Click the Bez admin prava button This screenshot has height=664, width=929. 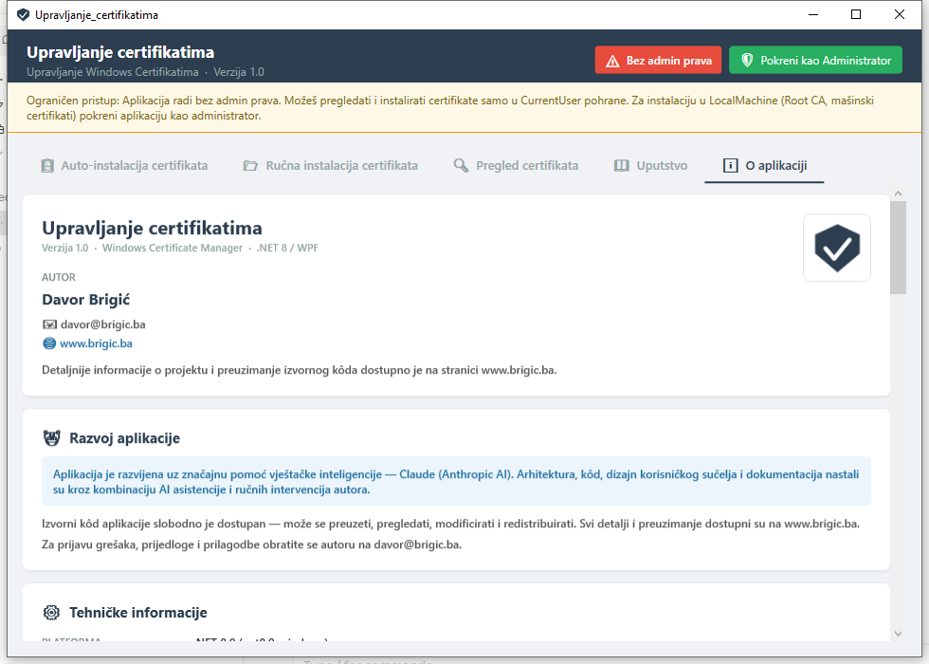[x=658, y=61]
